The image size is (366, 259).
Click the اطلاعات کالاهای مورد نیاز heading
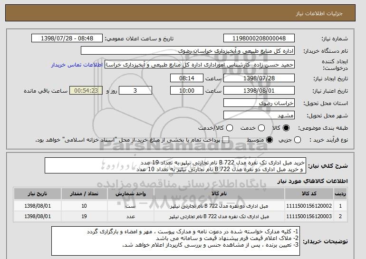point(313,181)
